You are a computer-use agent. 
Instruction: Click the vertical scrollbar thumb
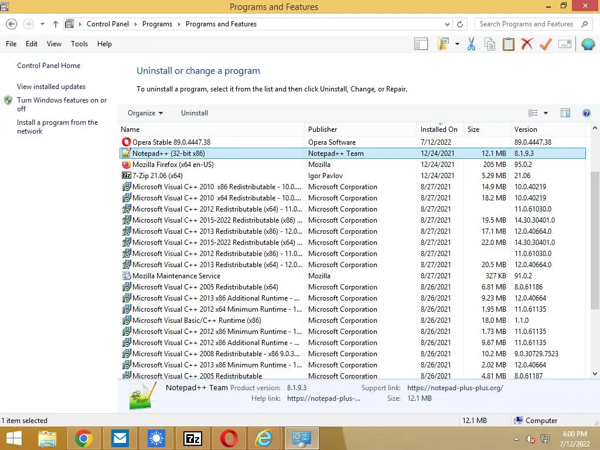594,240
